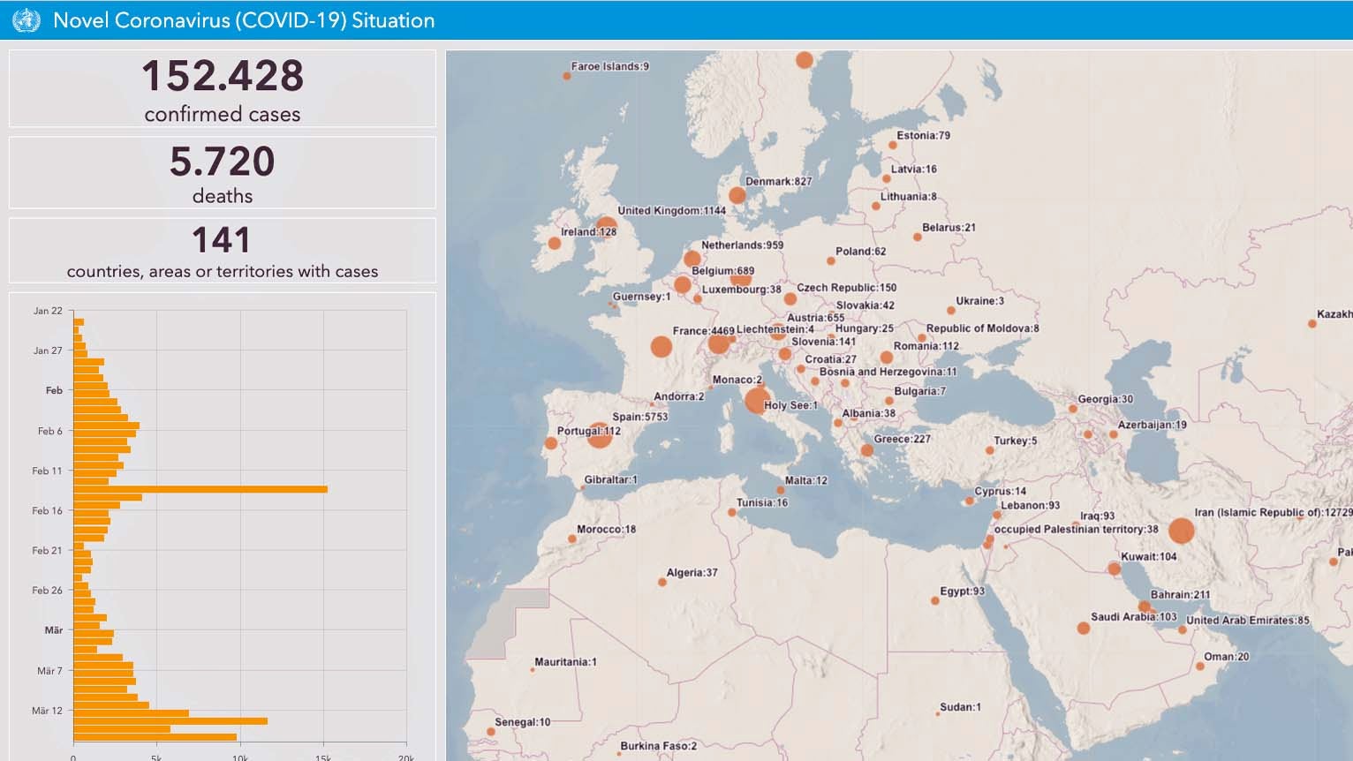The image size is (1353, 761).
Task: Click the Oman case marker
Action: tap(1200, 667)
